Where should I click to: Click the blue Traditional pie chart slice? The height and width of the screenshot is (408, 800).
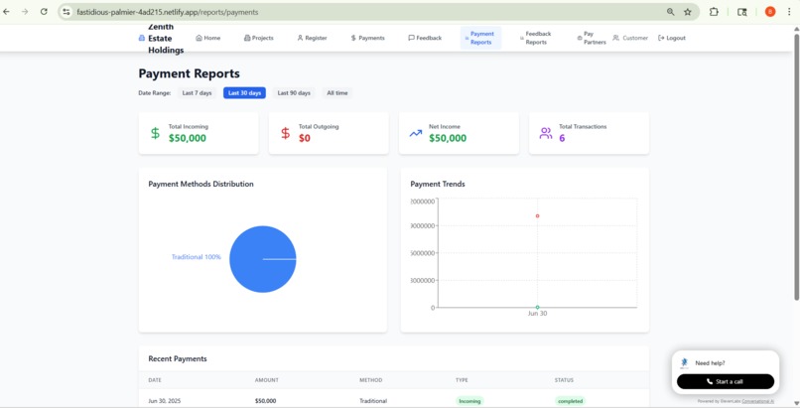263,259
